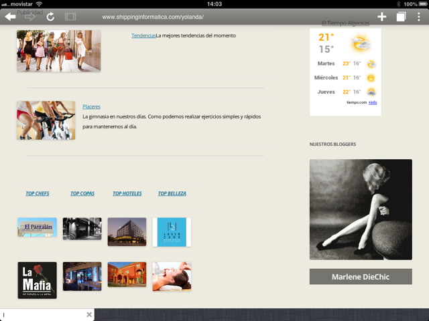The width and height of the screenshot is (429, 321).
Task: Tap the browser back arrow
Action: 10,17
